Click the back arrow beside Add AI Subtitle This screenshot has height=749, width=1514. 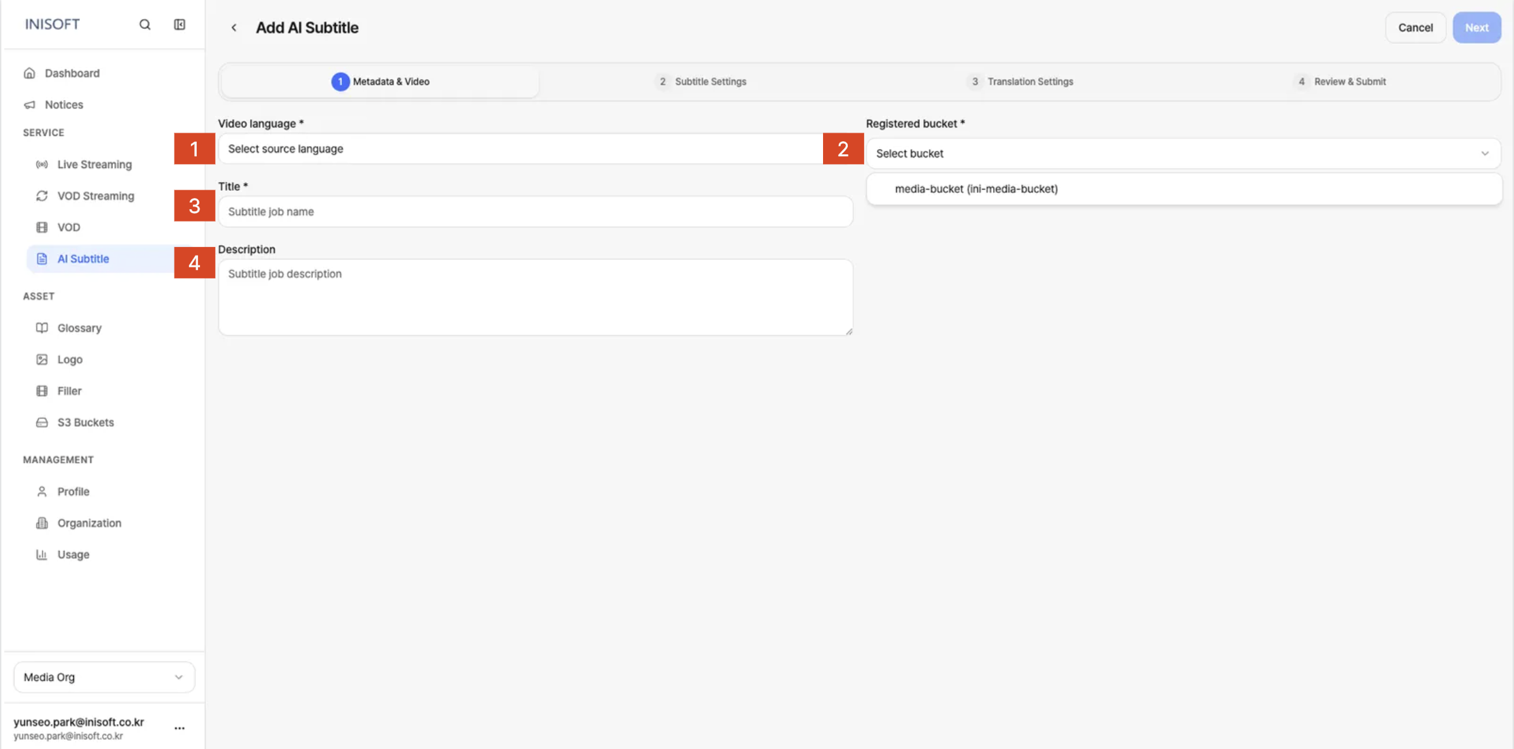(x=233, y=27)
